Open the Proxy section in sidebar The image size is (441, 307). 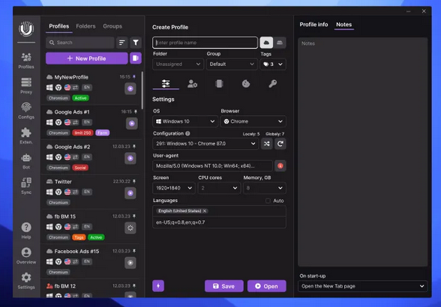pos(26,85)
